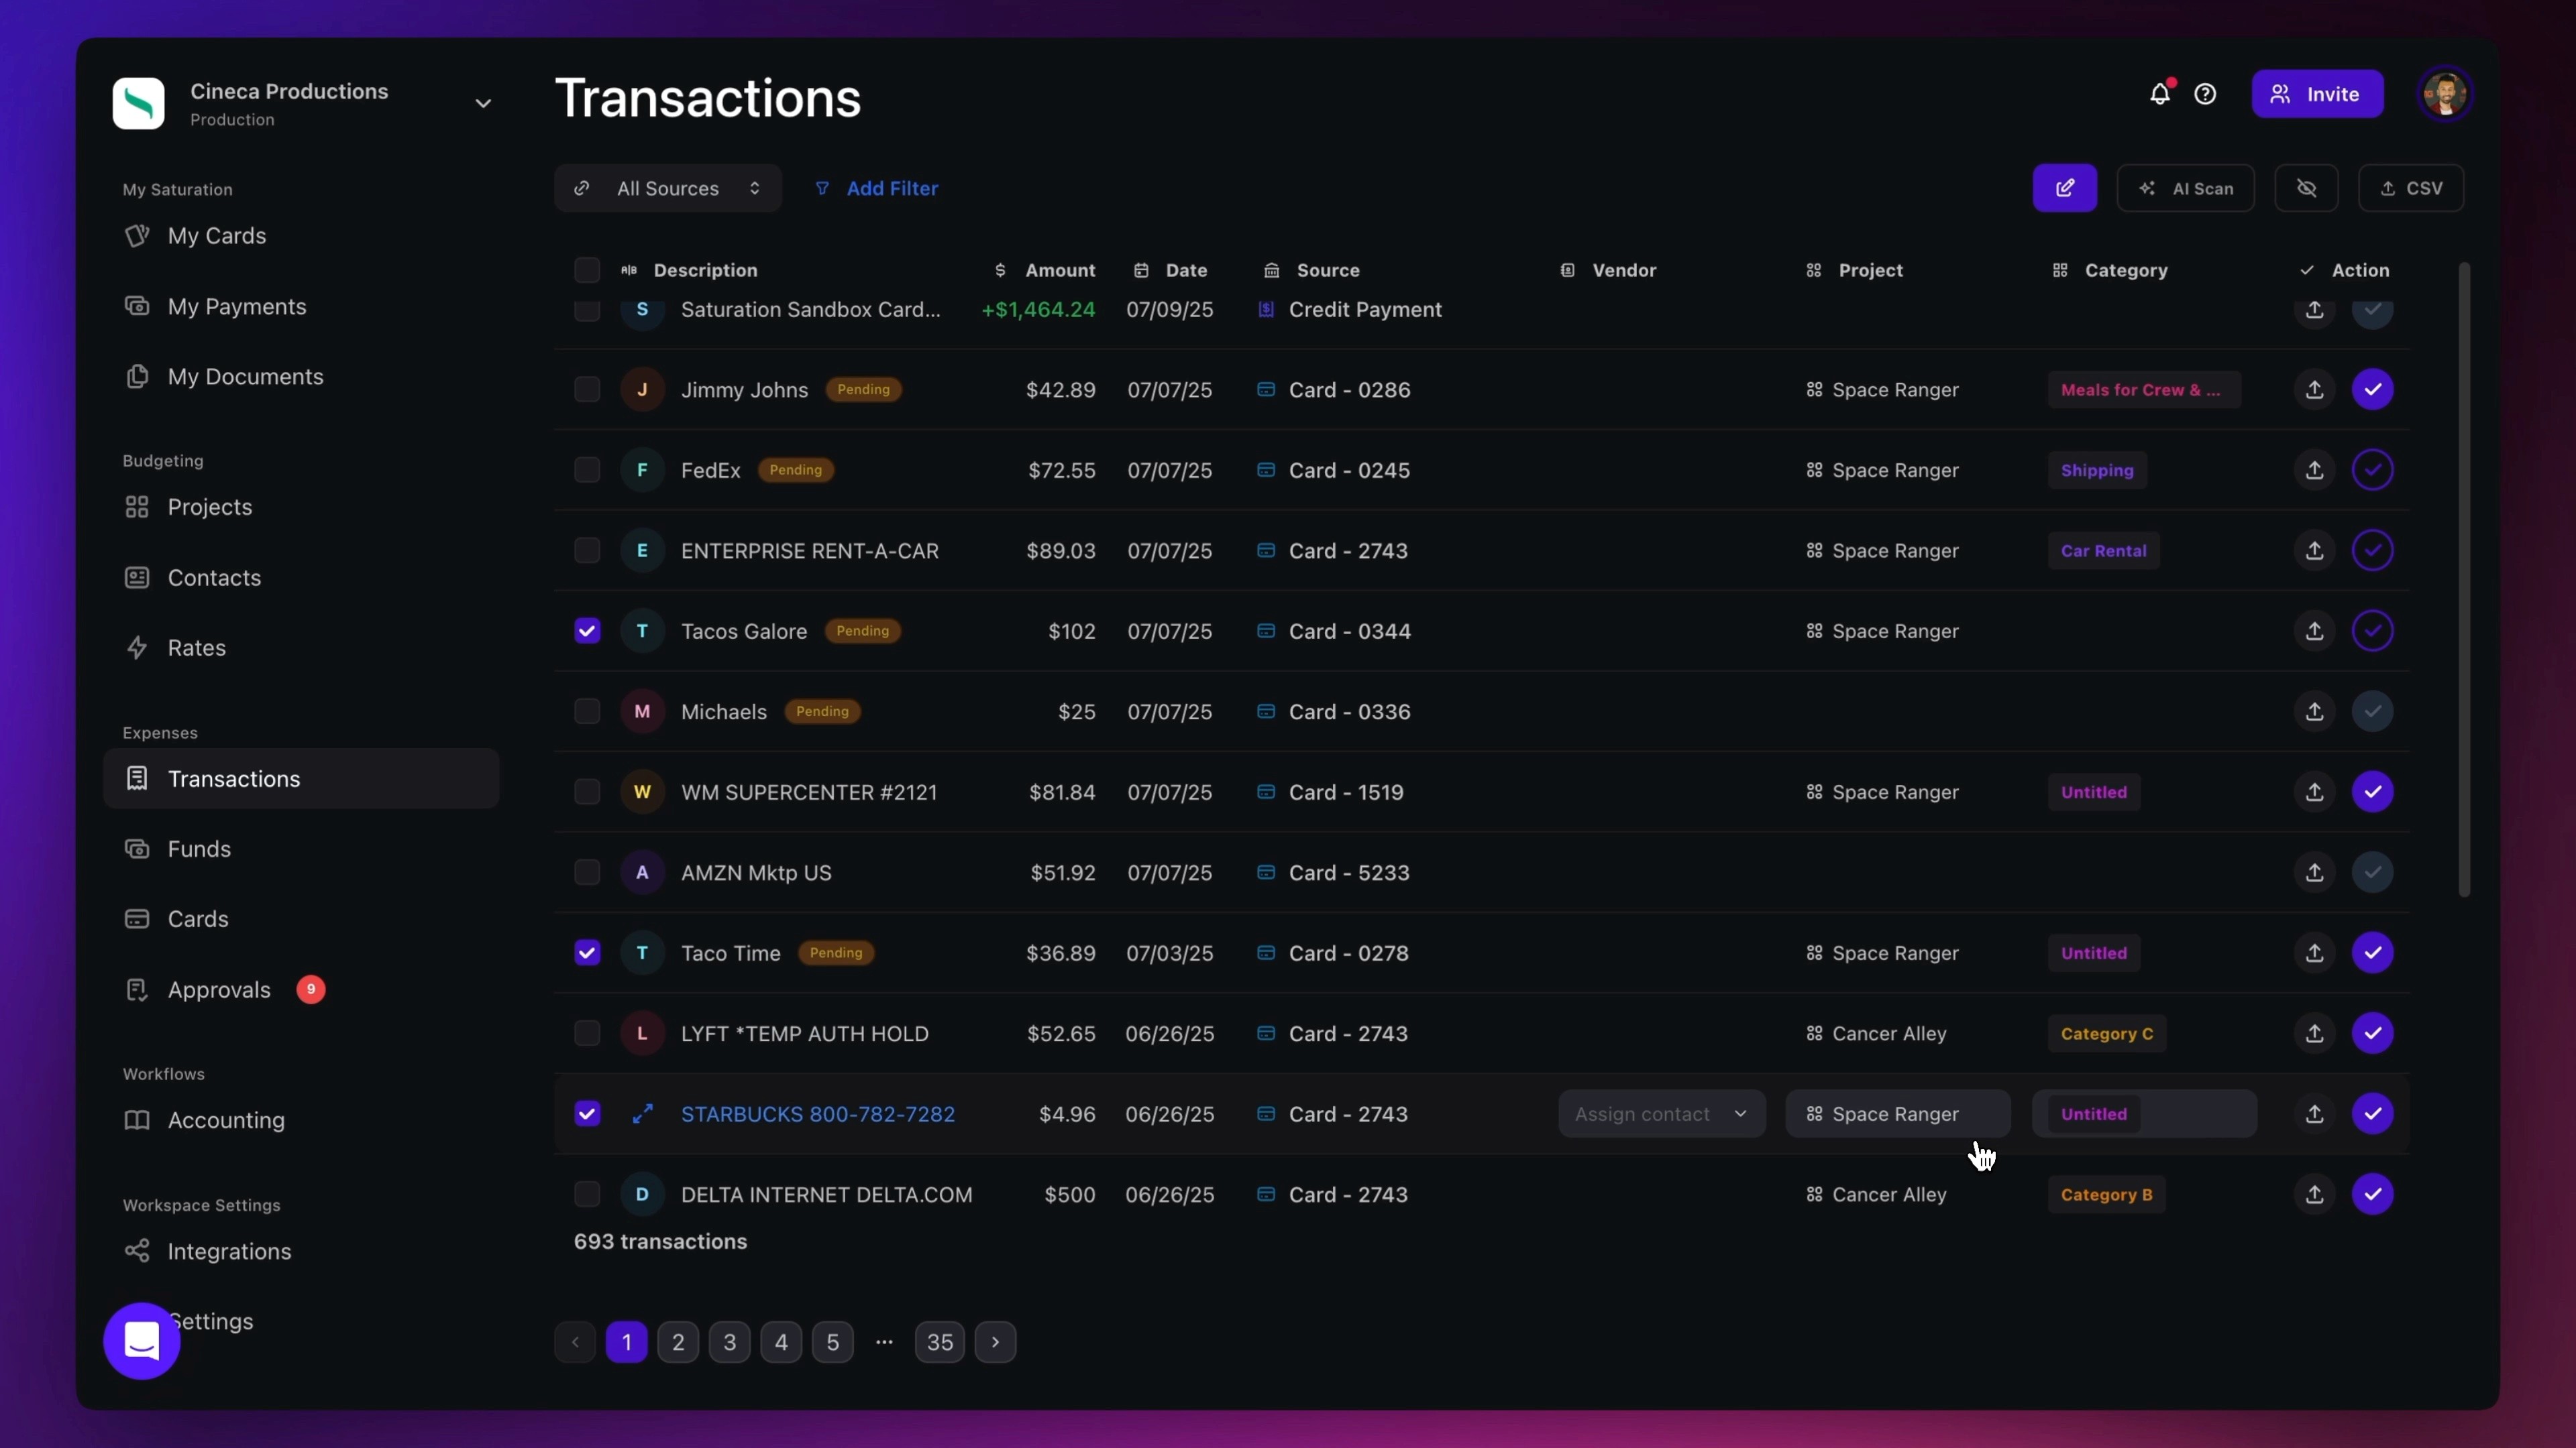2576x1448 pixels.
Task: Open the help question mark icon
Action: tap(2204, 94)
